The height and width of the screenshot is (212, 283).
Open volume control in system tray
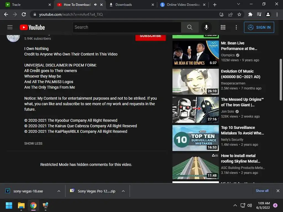(x=250, y=205)
